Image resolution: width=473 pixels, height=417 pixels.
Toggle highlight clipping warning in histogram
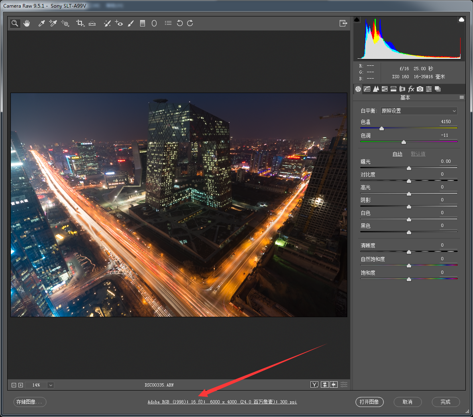tap(461, 20)
